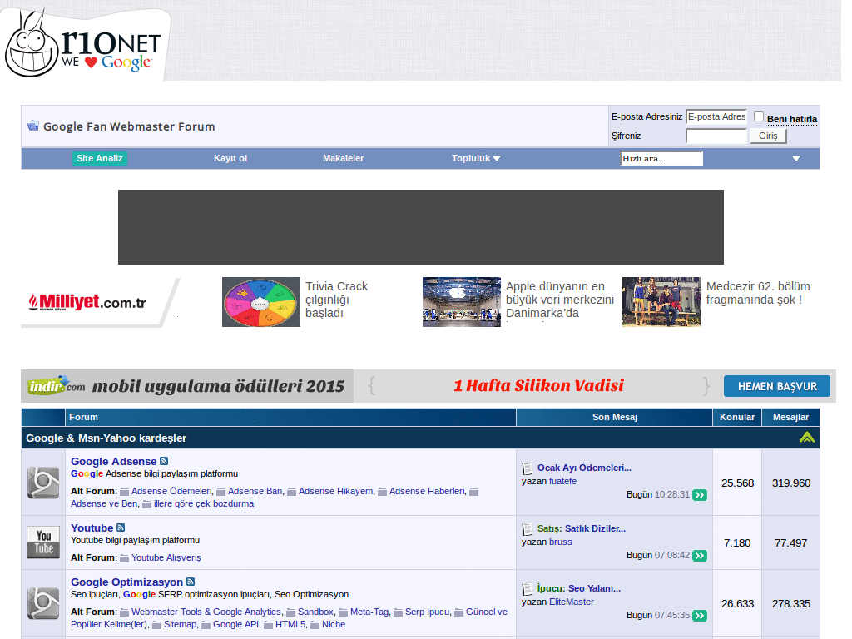This screenshot has height=639, width=852.
Task: Open the Trivia Crack thumbnail
Action: 260,302
